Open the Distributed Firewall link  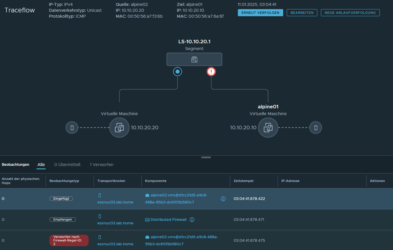[168, 220]
